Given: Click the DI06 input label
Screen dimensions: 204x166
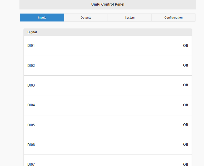Looking at the screenshot, I should click(31, 145).
